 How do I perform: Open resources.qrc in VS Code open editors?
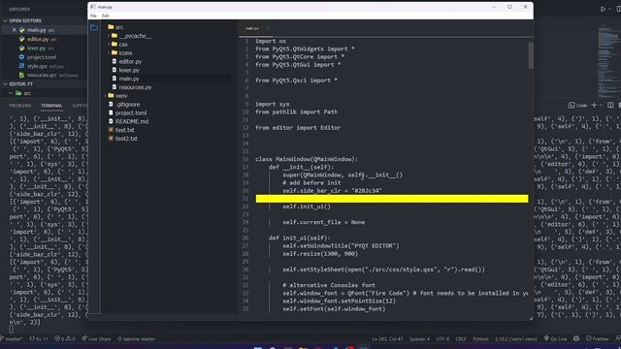pos(42,76)
